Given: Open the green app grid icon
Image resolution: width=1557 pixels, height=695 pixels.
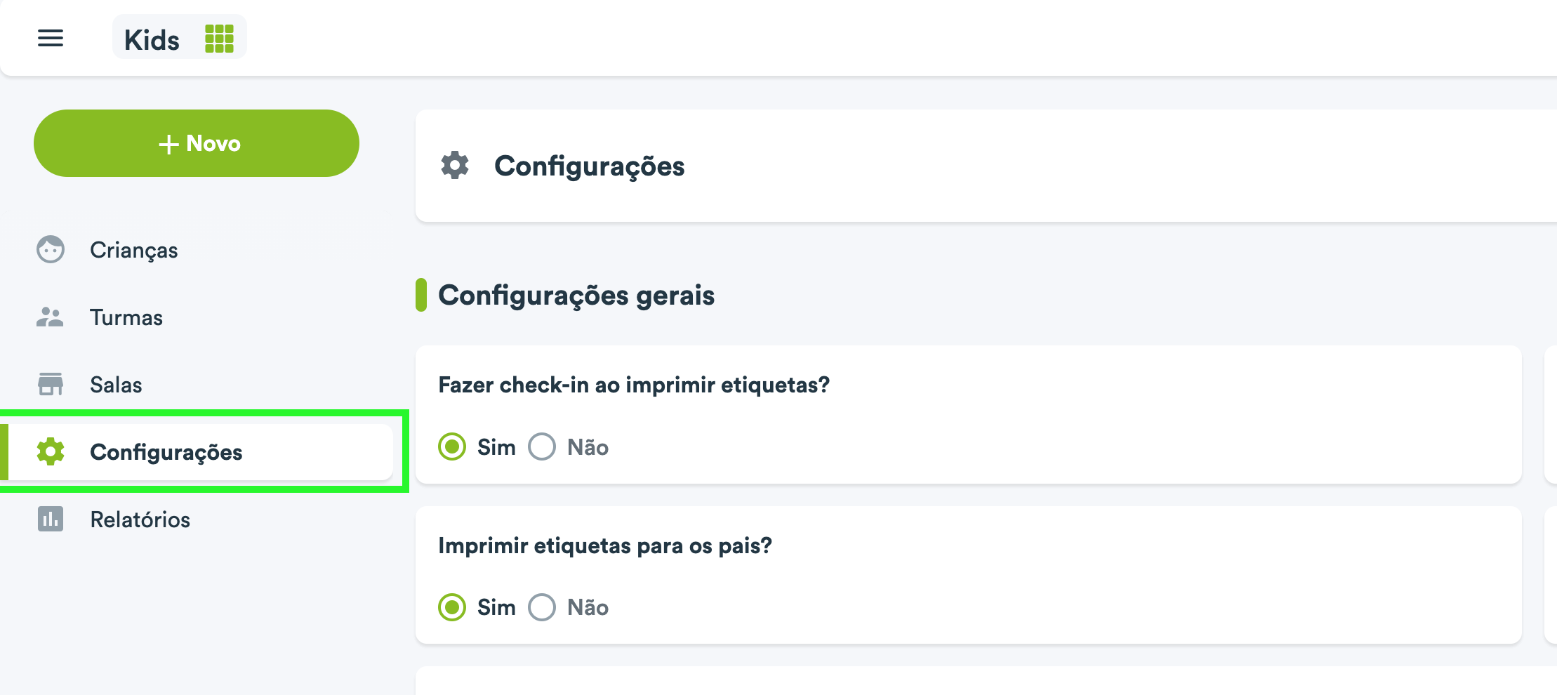Looking at the screenshot, I should 219,39.
